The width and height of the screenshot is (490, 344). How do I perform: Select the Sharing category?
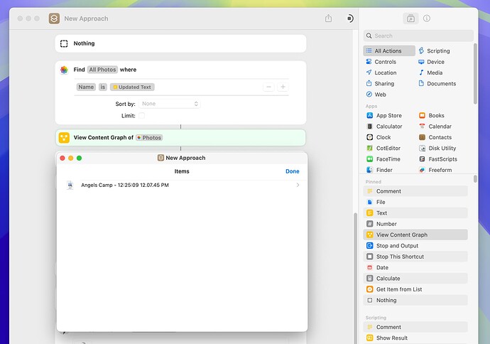pyautogui.click(x=381, y=83)
